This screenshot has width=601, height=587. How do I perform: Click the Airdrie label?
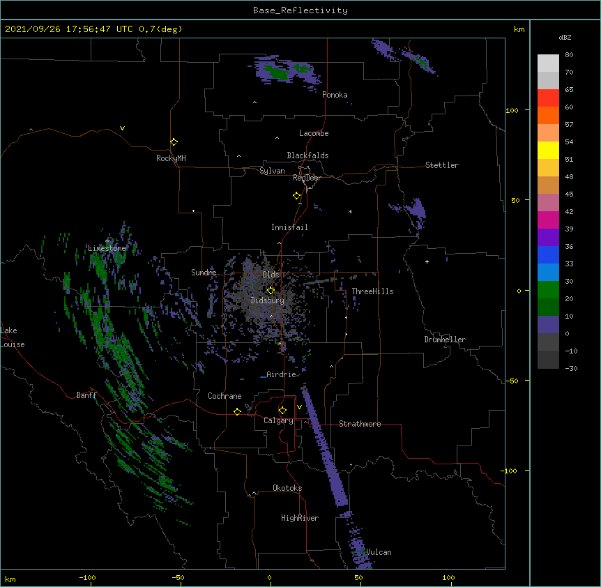[x=281, y=374]
